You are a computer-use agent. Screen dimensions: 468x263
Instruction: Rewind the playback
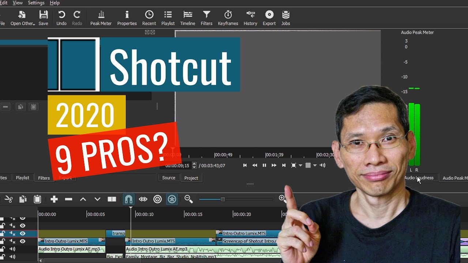[x=255, y=165]
